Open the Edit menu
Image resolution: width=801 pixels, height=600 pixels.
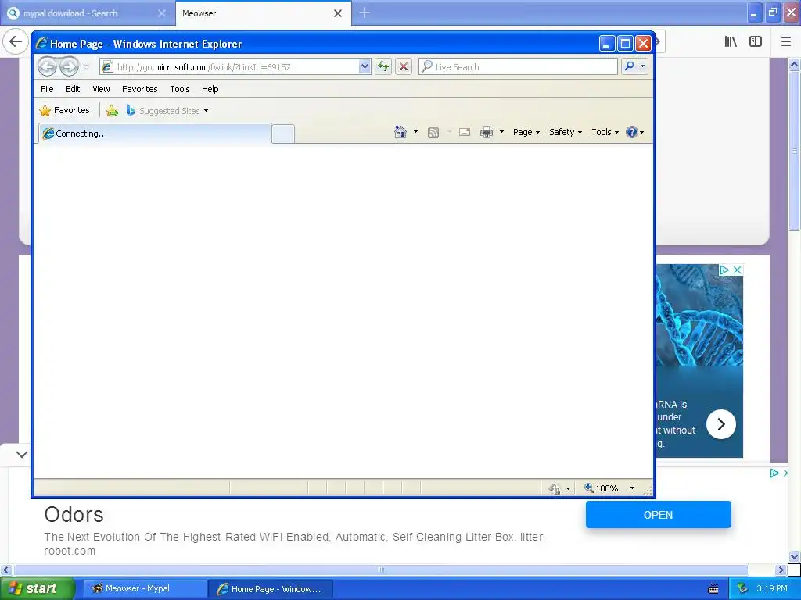pos(73,89)
